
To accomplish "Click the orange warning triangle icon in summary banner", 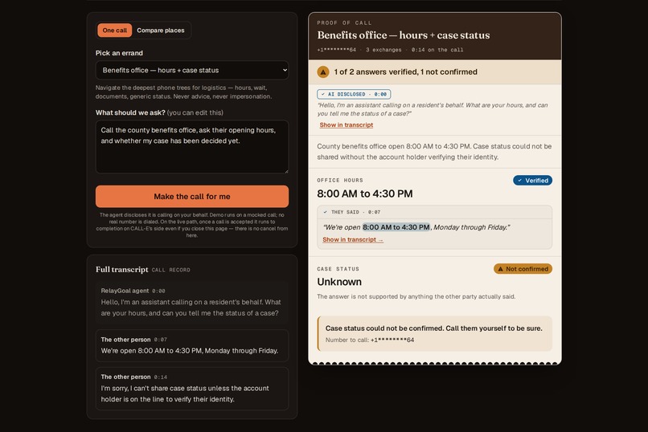I will pos(323,71).
